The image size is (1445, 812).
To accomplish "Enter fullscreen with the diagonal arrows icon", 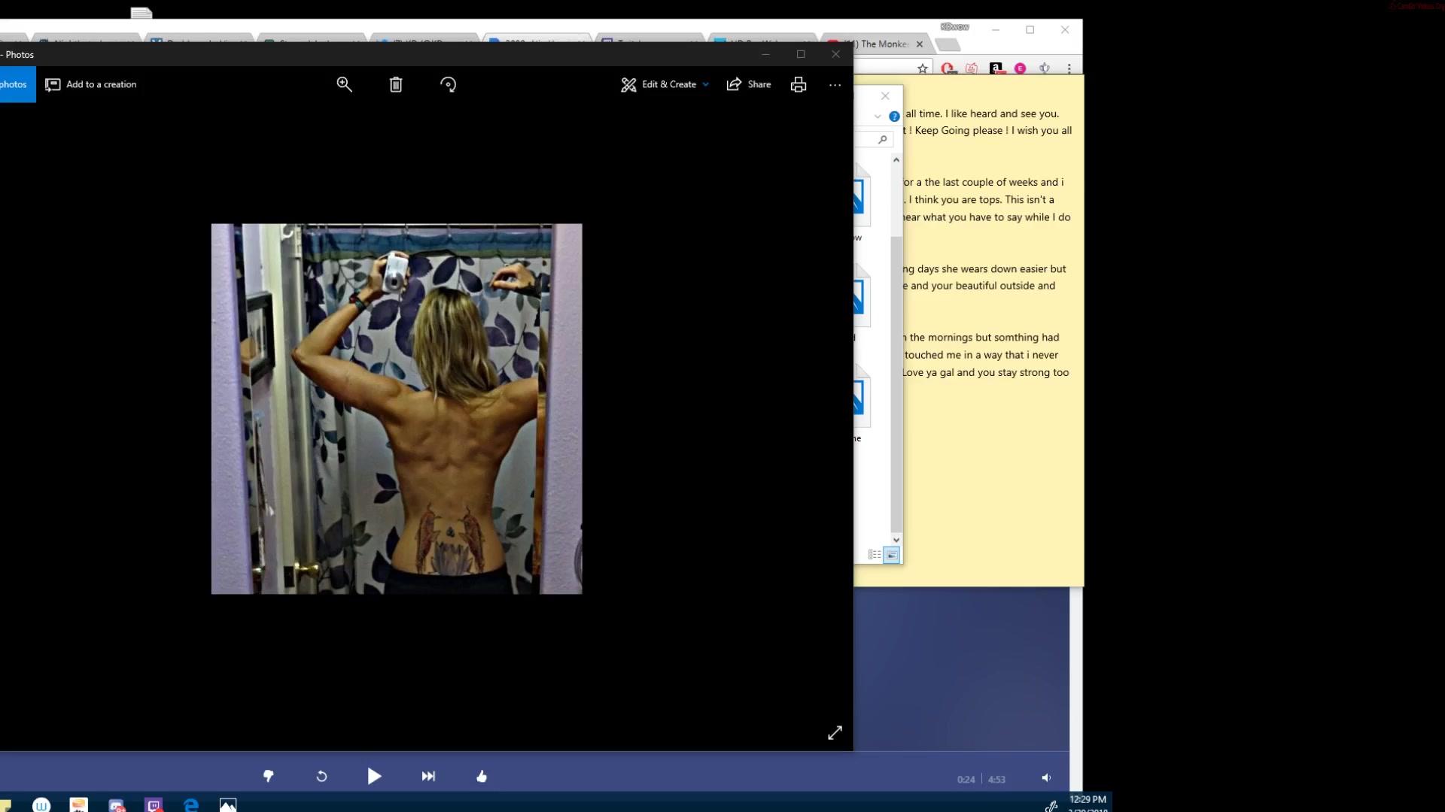I will click(x=835, y=732).
